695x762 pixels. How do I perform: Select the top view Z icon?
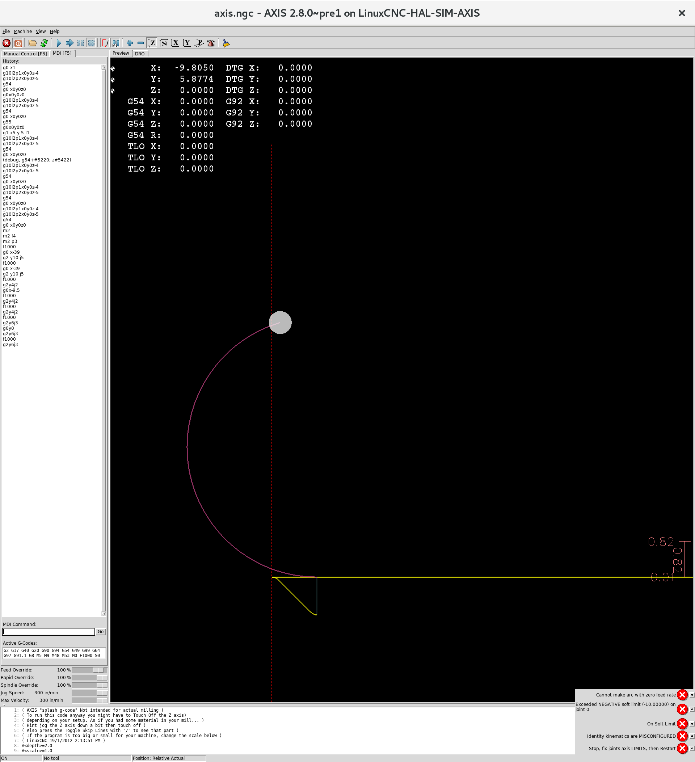[x=152, y=43]
